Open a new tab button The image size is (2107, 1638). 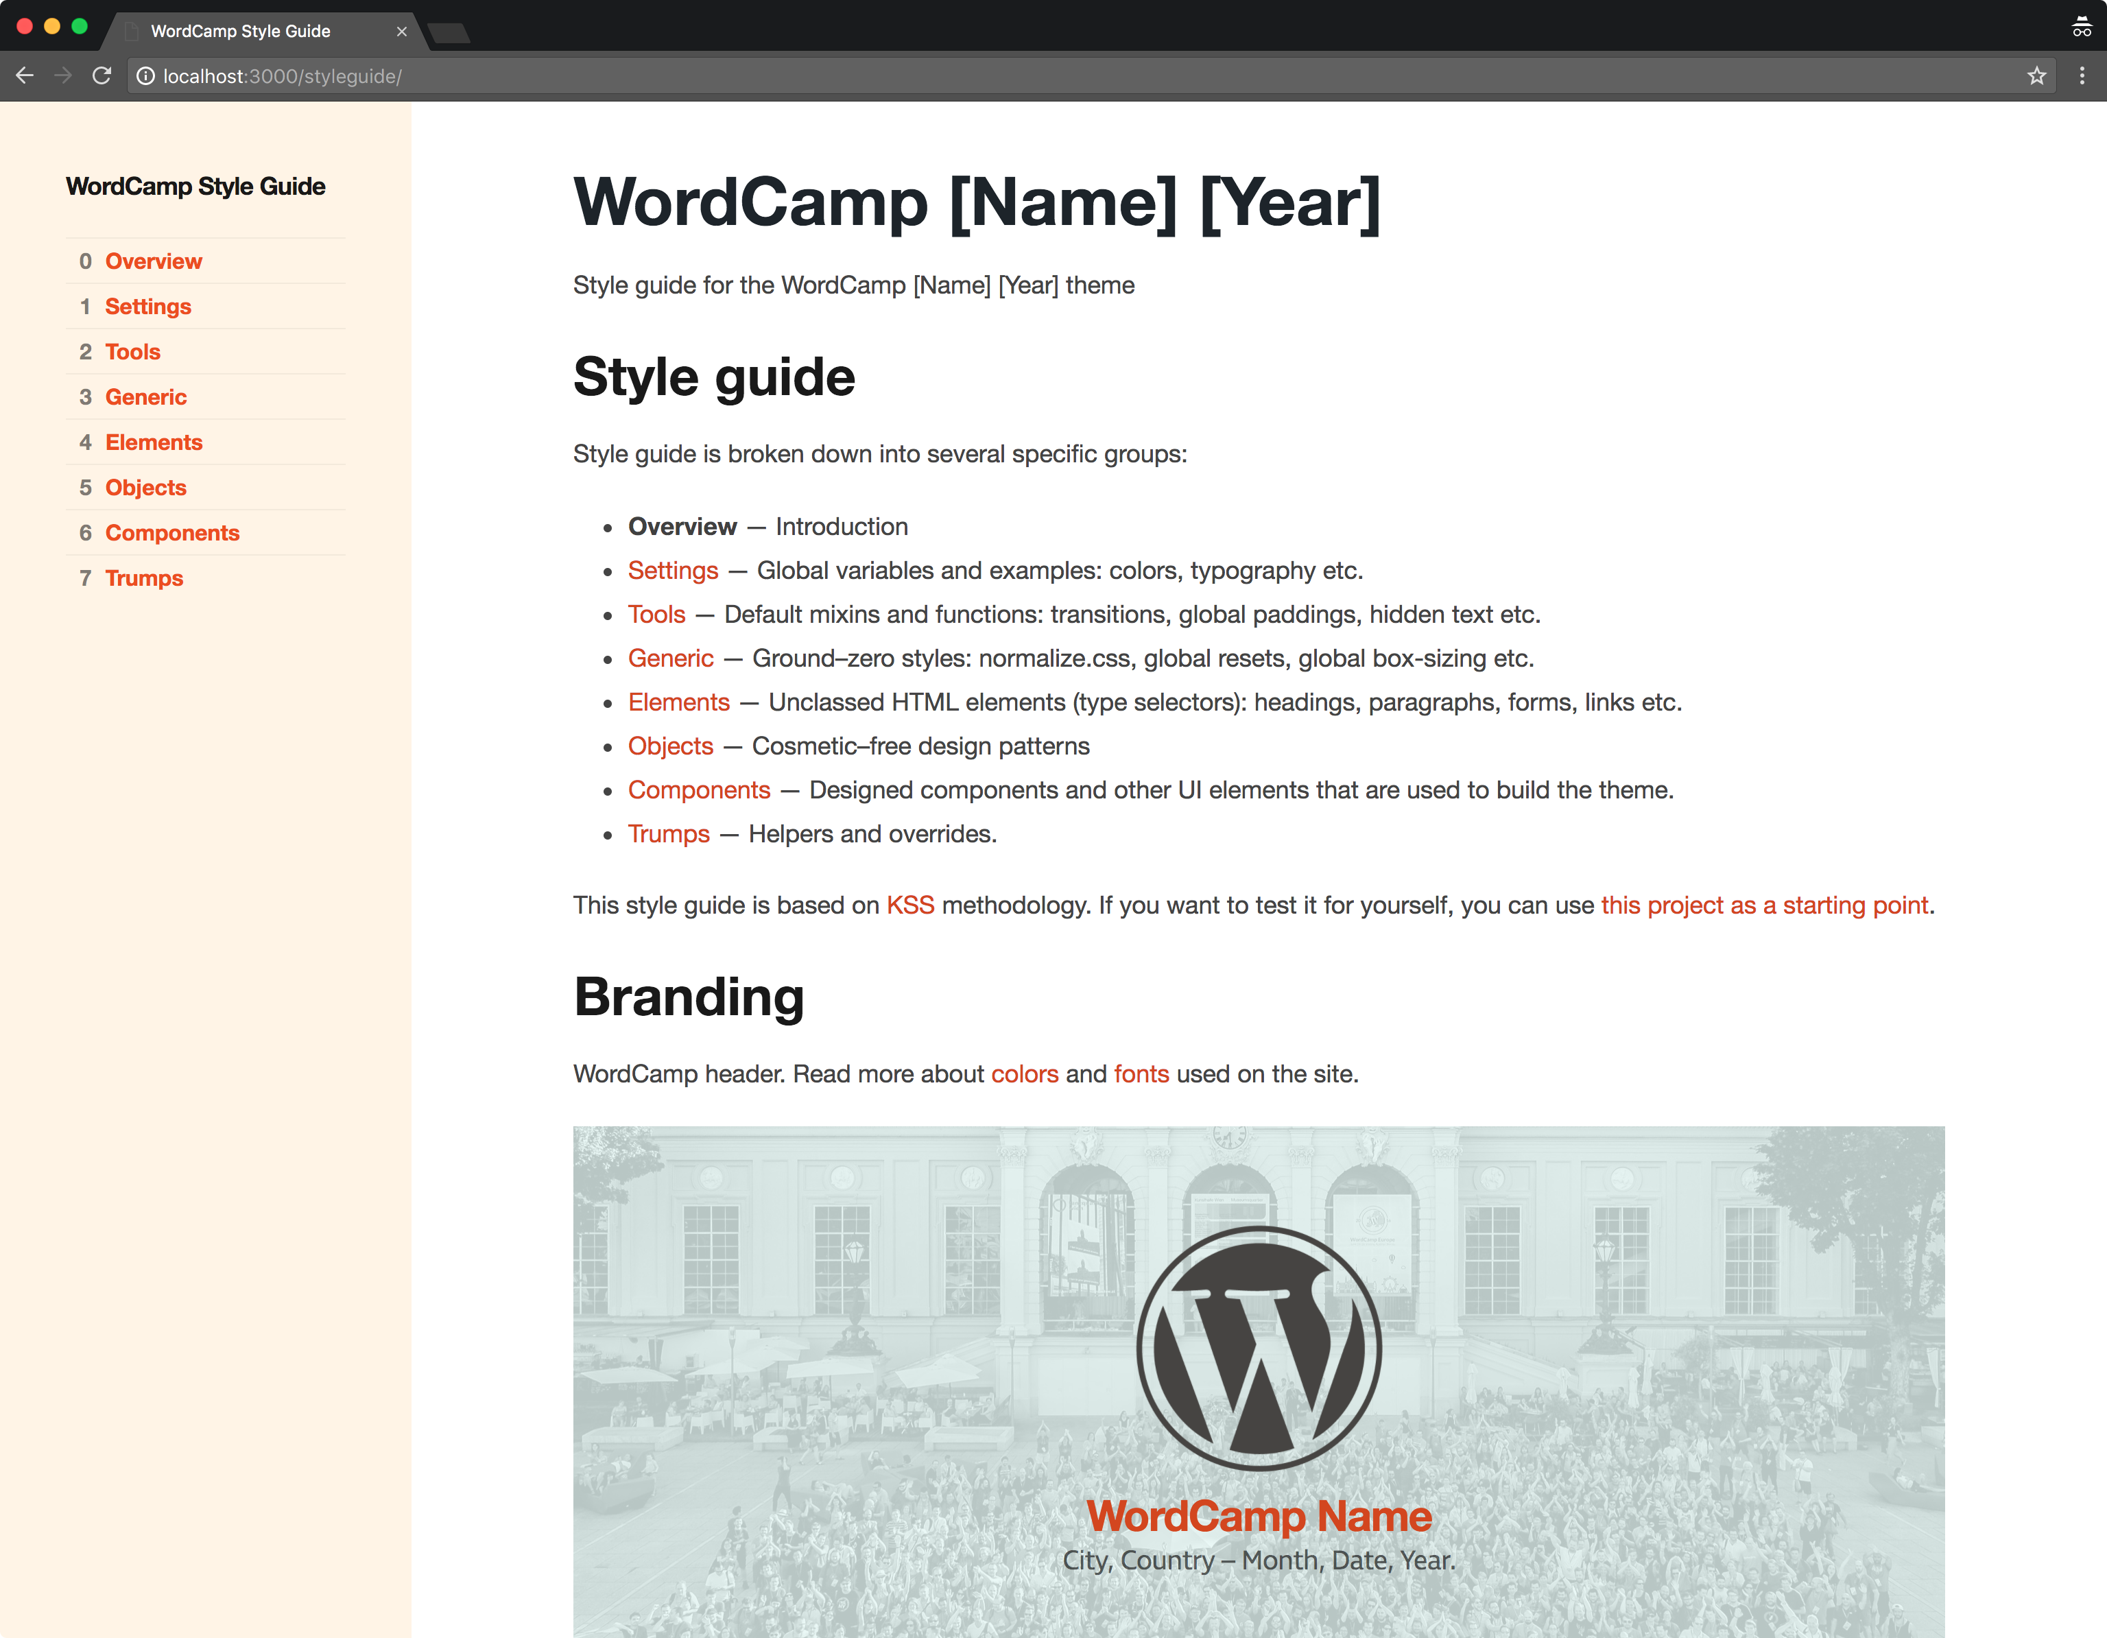pos(449,34)
